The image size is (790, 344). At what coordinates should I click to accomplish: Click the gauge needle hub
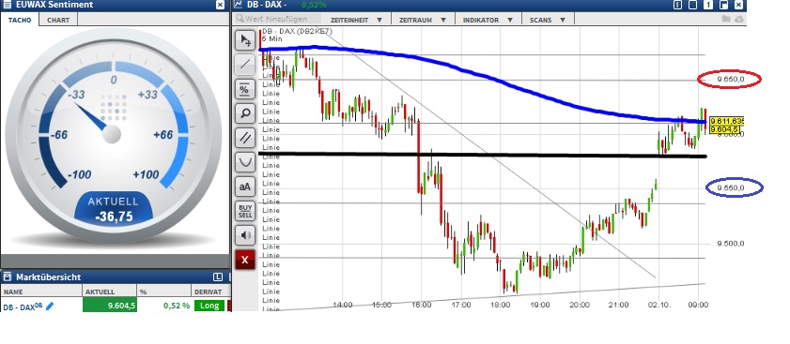pos(112,134)
